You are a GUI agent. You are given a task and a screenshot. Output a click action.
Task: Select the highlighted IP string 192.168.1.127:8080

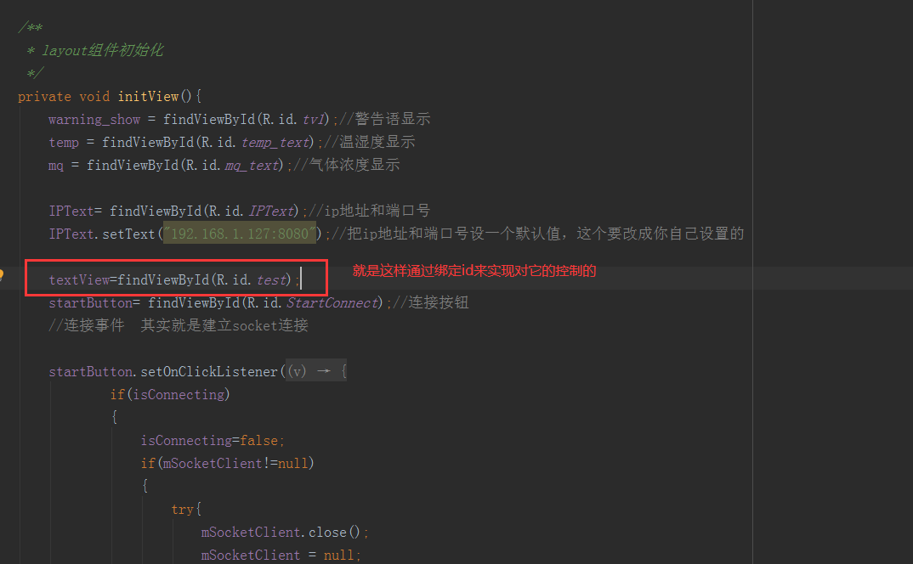tap(239, 233)
